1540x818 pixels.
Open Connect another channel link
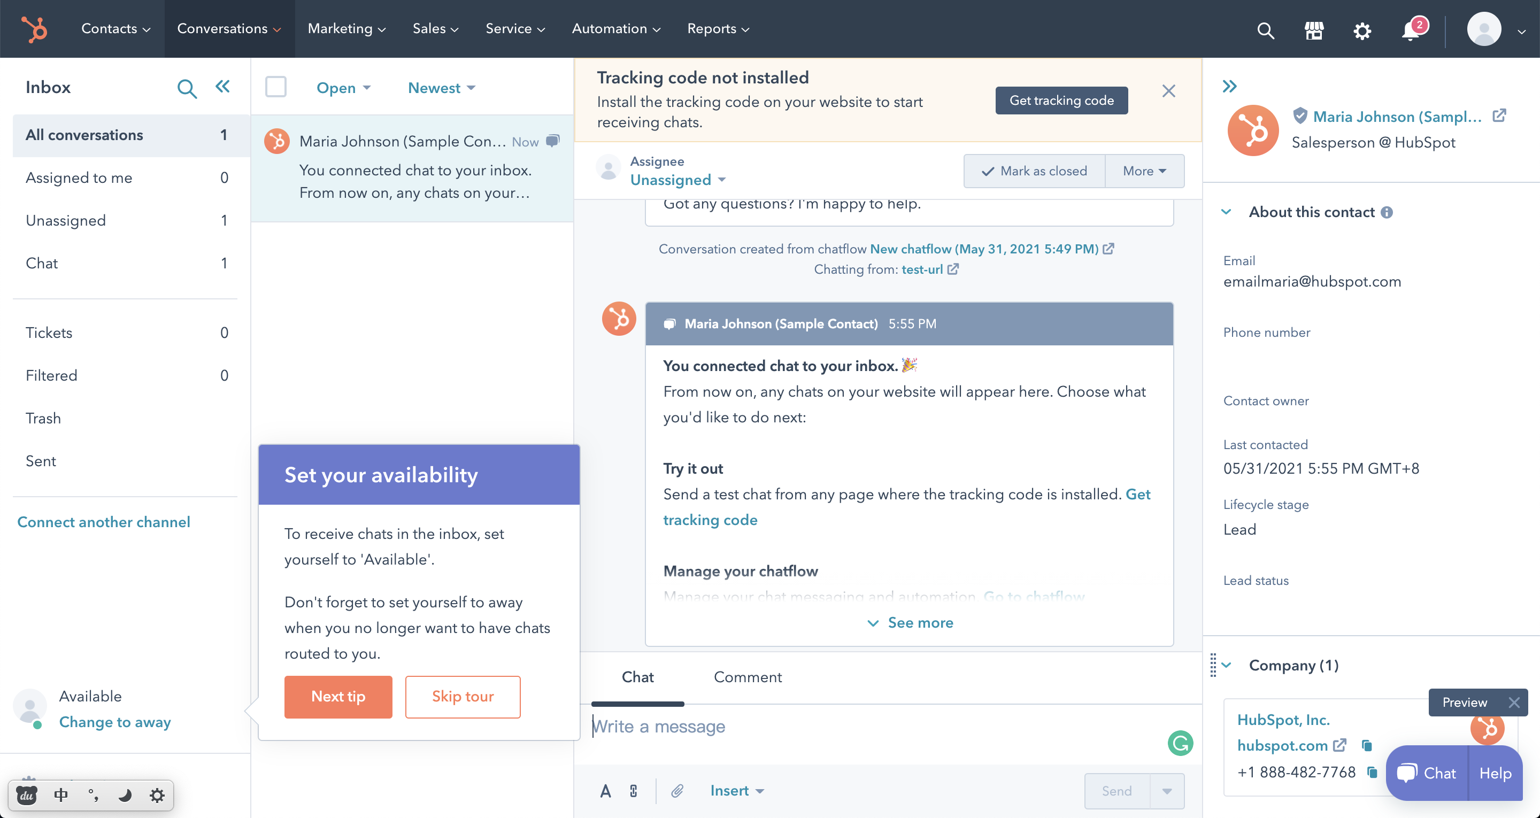(103, 522)
